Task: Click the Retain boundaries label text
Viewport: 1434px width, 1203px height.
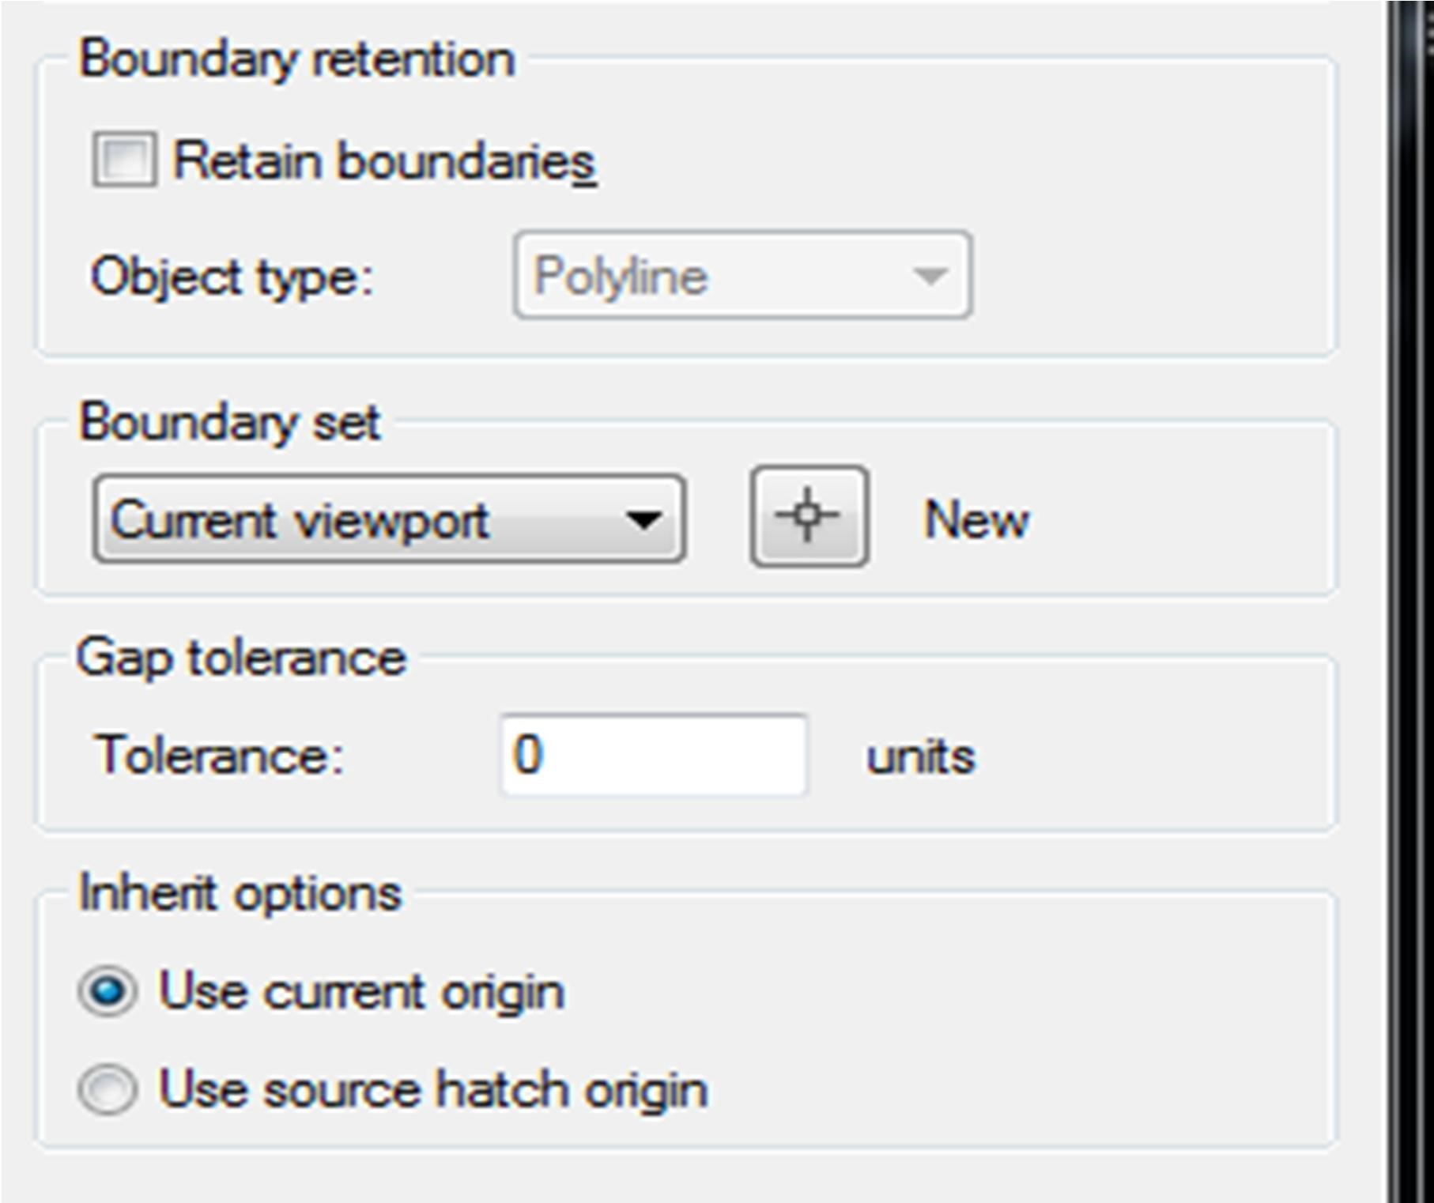Action: 383,161
